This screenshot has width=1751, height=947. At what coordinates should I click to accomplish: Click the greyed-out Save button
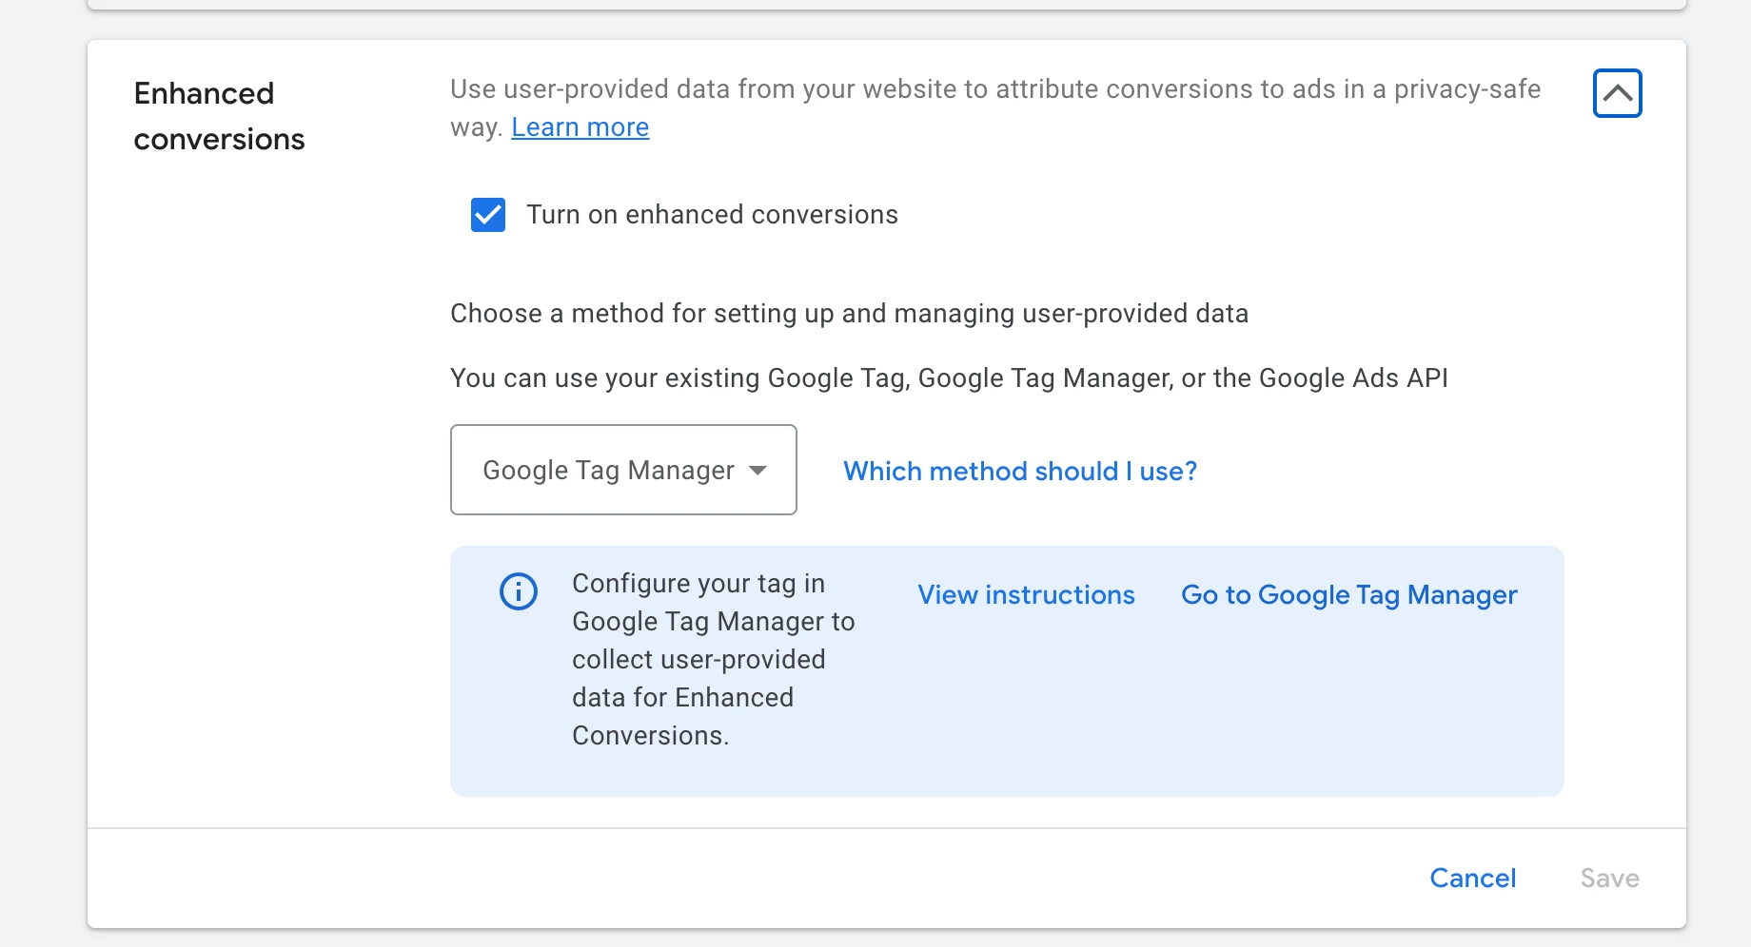coord(1609,878)
